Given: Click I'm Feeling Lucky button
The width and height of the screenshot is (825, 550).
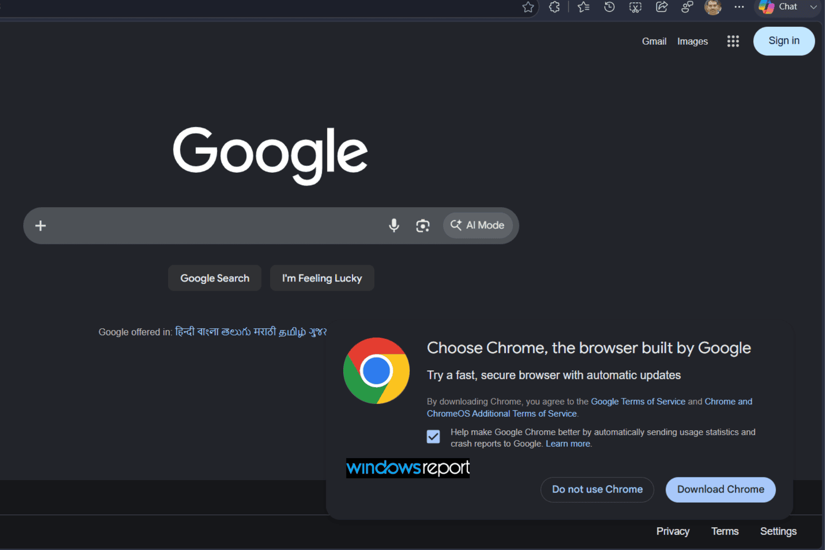Looking at the screenshot, I should pyautogui.click(x=322, y=278).
